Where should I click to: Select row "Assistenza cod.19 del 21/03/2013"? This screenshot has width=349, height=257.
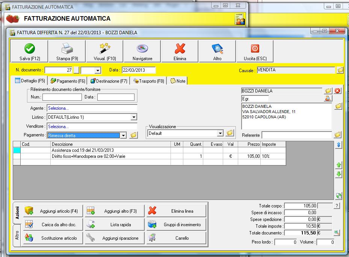point(150,150)
